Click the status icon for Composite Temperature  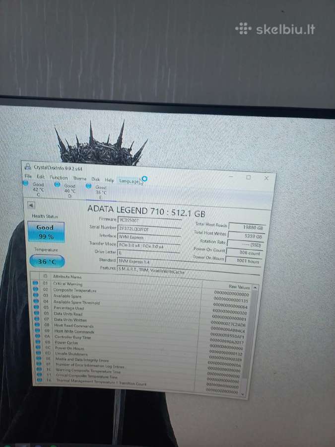pyautogui.click(x=35, y=289)
